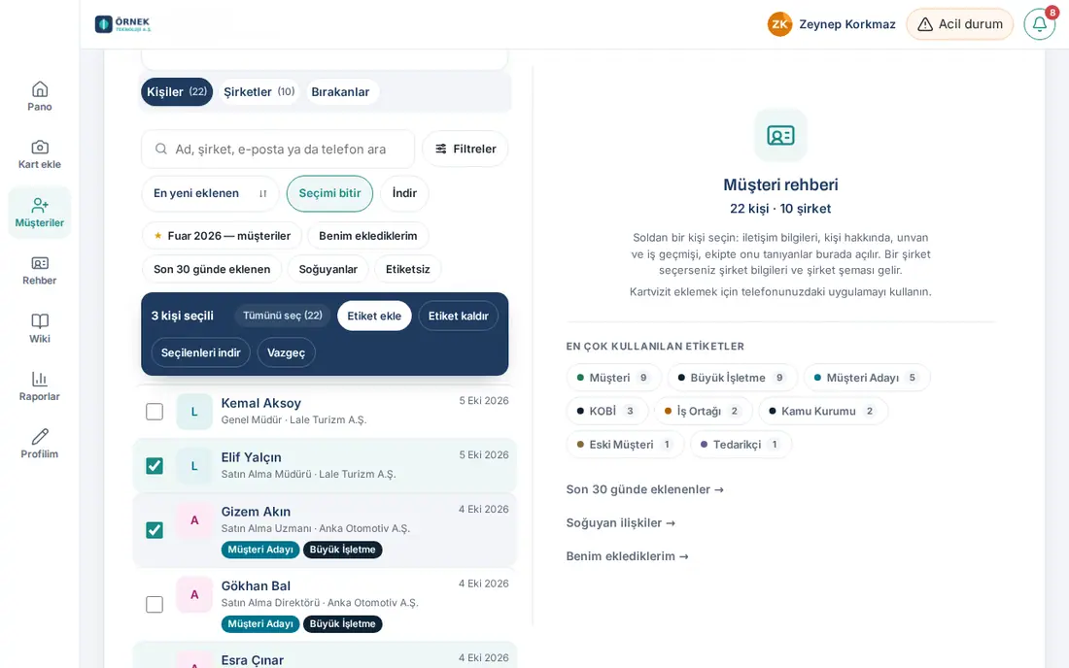This screenshot has height=668, width=1069.
Task: Click Tümünü seç (22)
Action: pyautogui.click(x=283, y=316)
